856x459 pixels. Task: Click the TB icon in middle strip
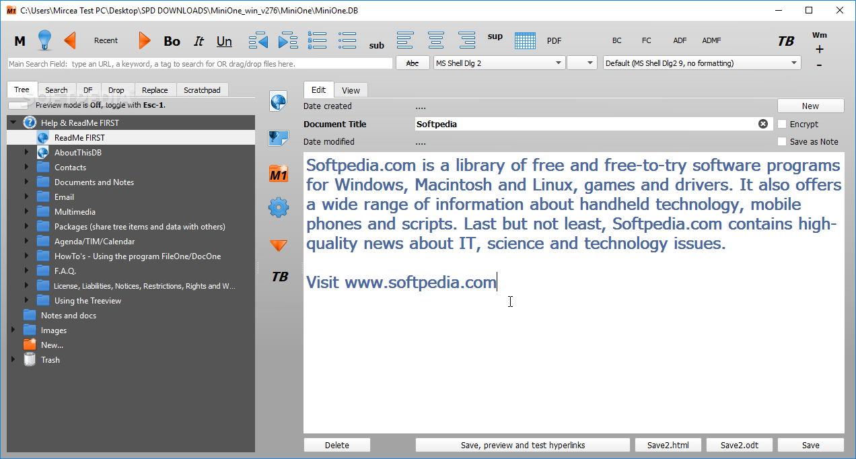point(279,277)
